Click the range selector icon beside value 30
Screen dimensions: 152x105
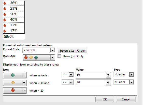pos(108,75)
